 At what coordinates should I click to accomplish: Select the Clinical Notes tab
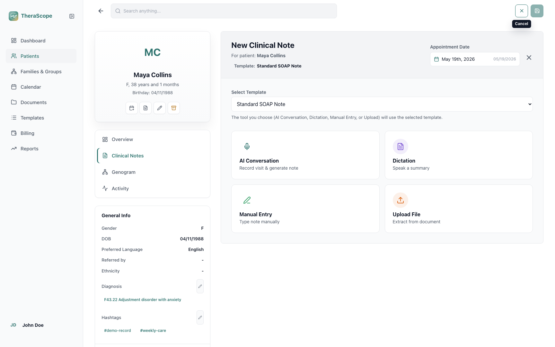click(x=153, y=156)
